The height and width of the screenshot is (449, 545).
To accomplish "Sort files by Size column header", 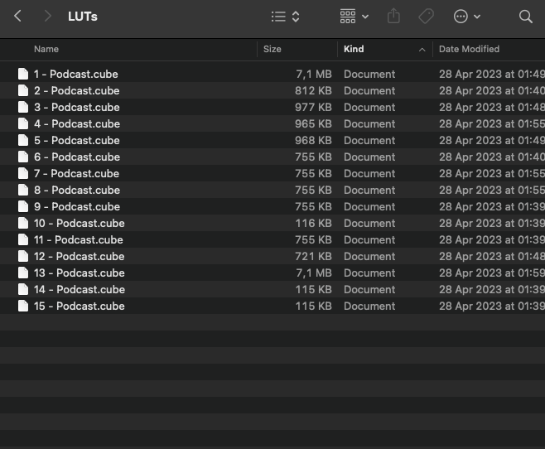I will pos(272,50).
